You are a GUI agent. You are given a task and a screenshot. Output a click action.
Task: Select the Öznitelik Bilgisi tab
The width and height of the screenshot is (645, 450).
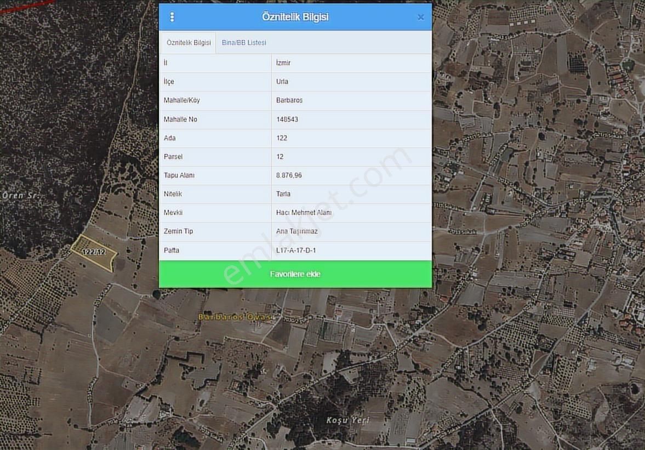click(189, 43)
